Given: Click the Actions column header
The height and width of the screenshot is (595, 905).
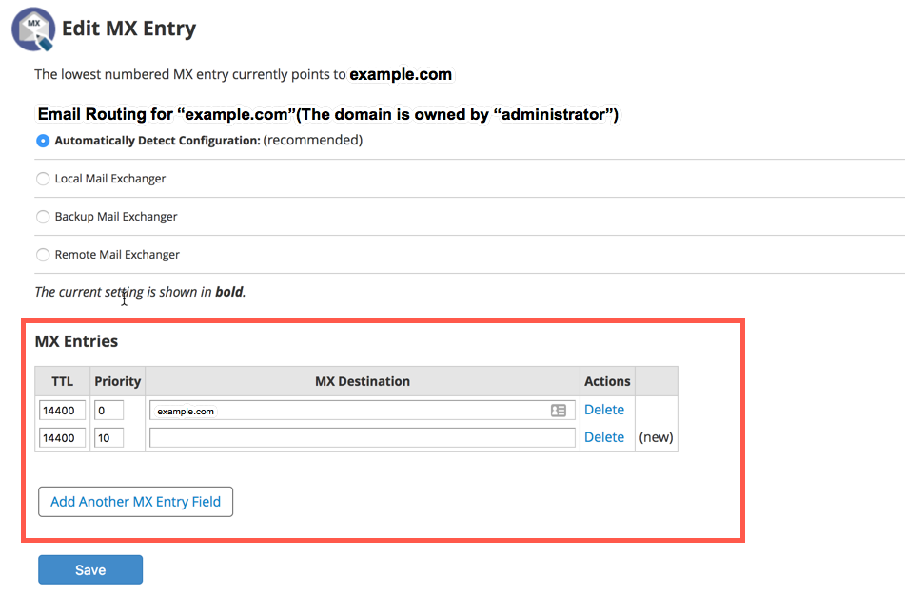Looking at the screenshot, I should pyautogui.click(x=607, y=381).
